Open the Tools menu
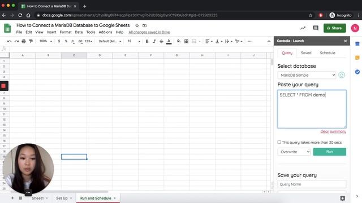362x203 pixels. (90, 32)
